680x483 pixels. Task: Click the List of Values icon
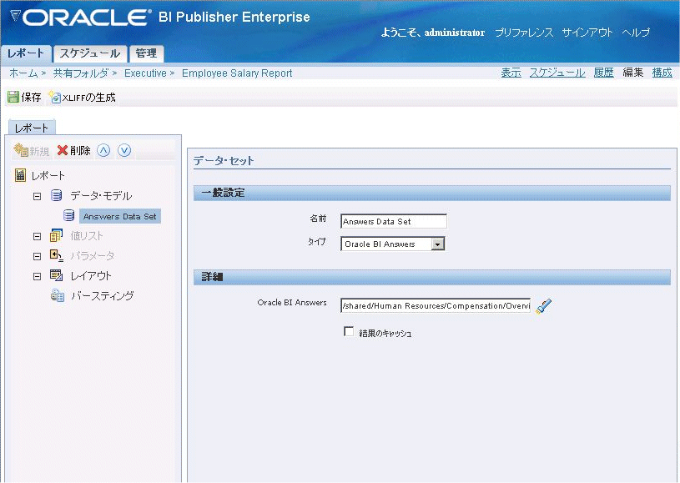(56, 235)
